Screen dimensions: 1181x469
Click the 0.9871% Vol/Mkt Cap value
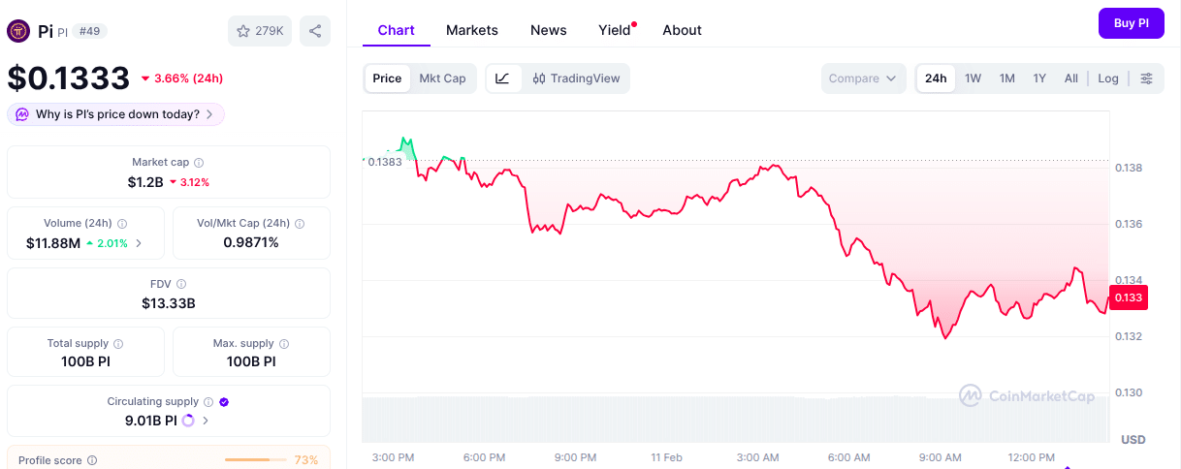coord(251,242)
